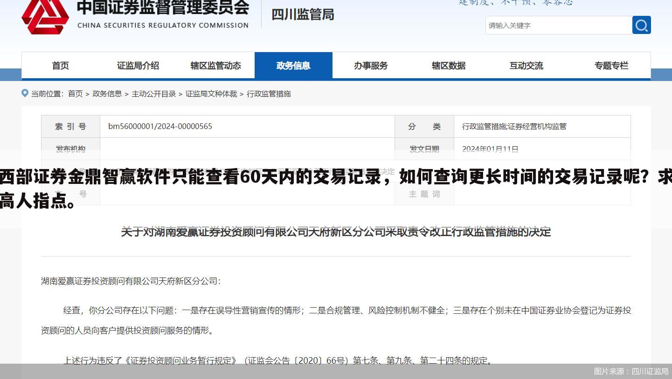Click the category value 行政监管措施;证券经营机构监管

point(514,126)
